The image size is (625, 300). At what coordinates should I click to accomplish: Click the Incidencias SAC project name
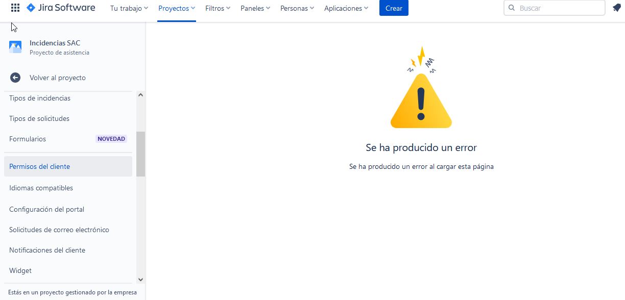point(55,43)
